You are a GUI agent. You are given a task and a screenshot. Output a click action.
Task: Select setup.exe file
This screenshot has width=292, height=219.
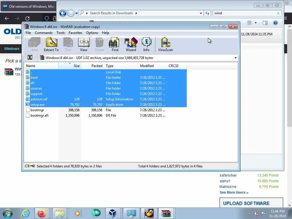click(106, 104)
